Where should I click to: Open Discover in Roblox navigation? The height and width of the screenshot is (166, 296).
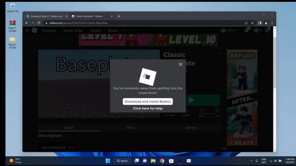(x=49, y=30)
